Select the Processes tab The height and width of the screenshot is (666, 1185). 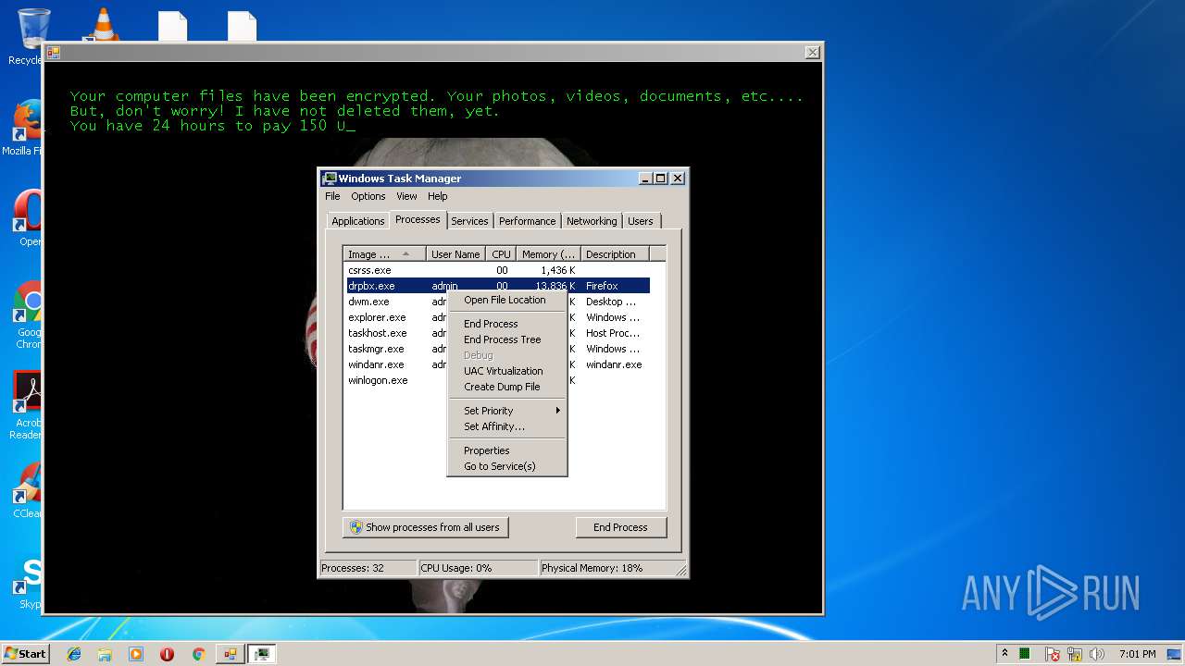point(418,219)
